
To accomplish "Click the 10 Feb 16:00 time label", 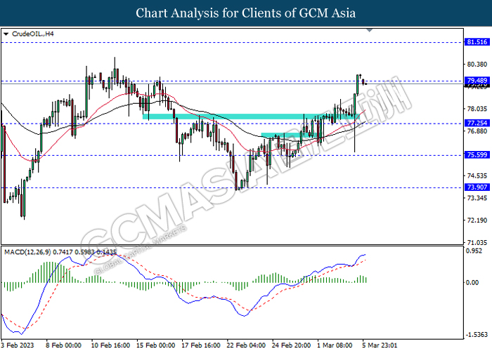I will [110, 345].
